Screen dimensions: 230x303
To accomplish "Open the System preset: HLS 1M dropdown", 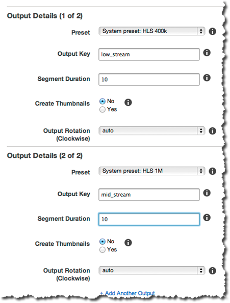I will click(151, 171).
